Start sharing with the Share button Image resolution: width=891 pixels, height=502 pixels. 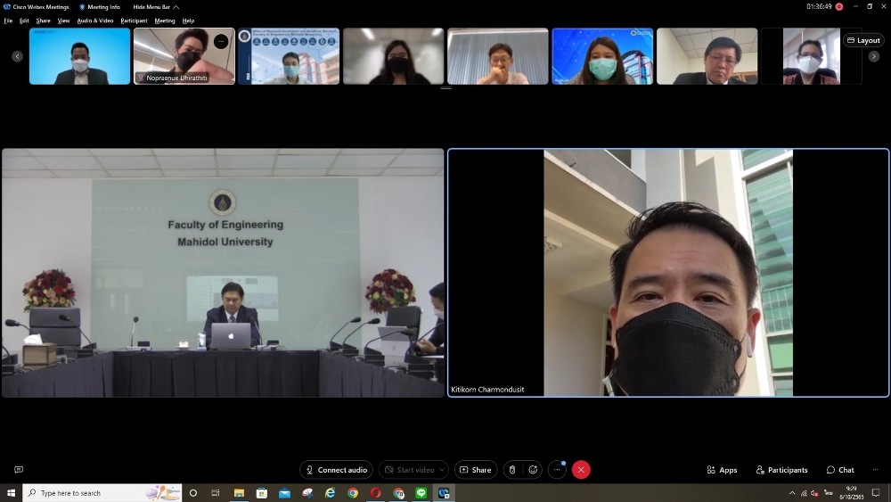[475, 470]
